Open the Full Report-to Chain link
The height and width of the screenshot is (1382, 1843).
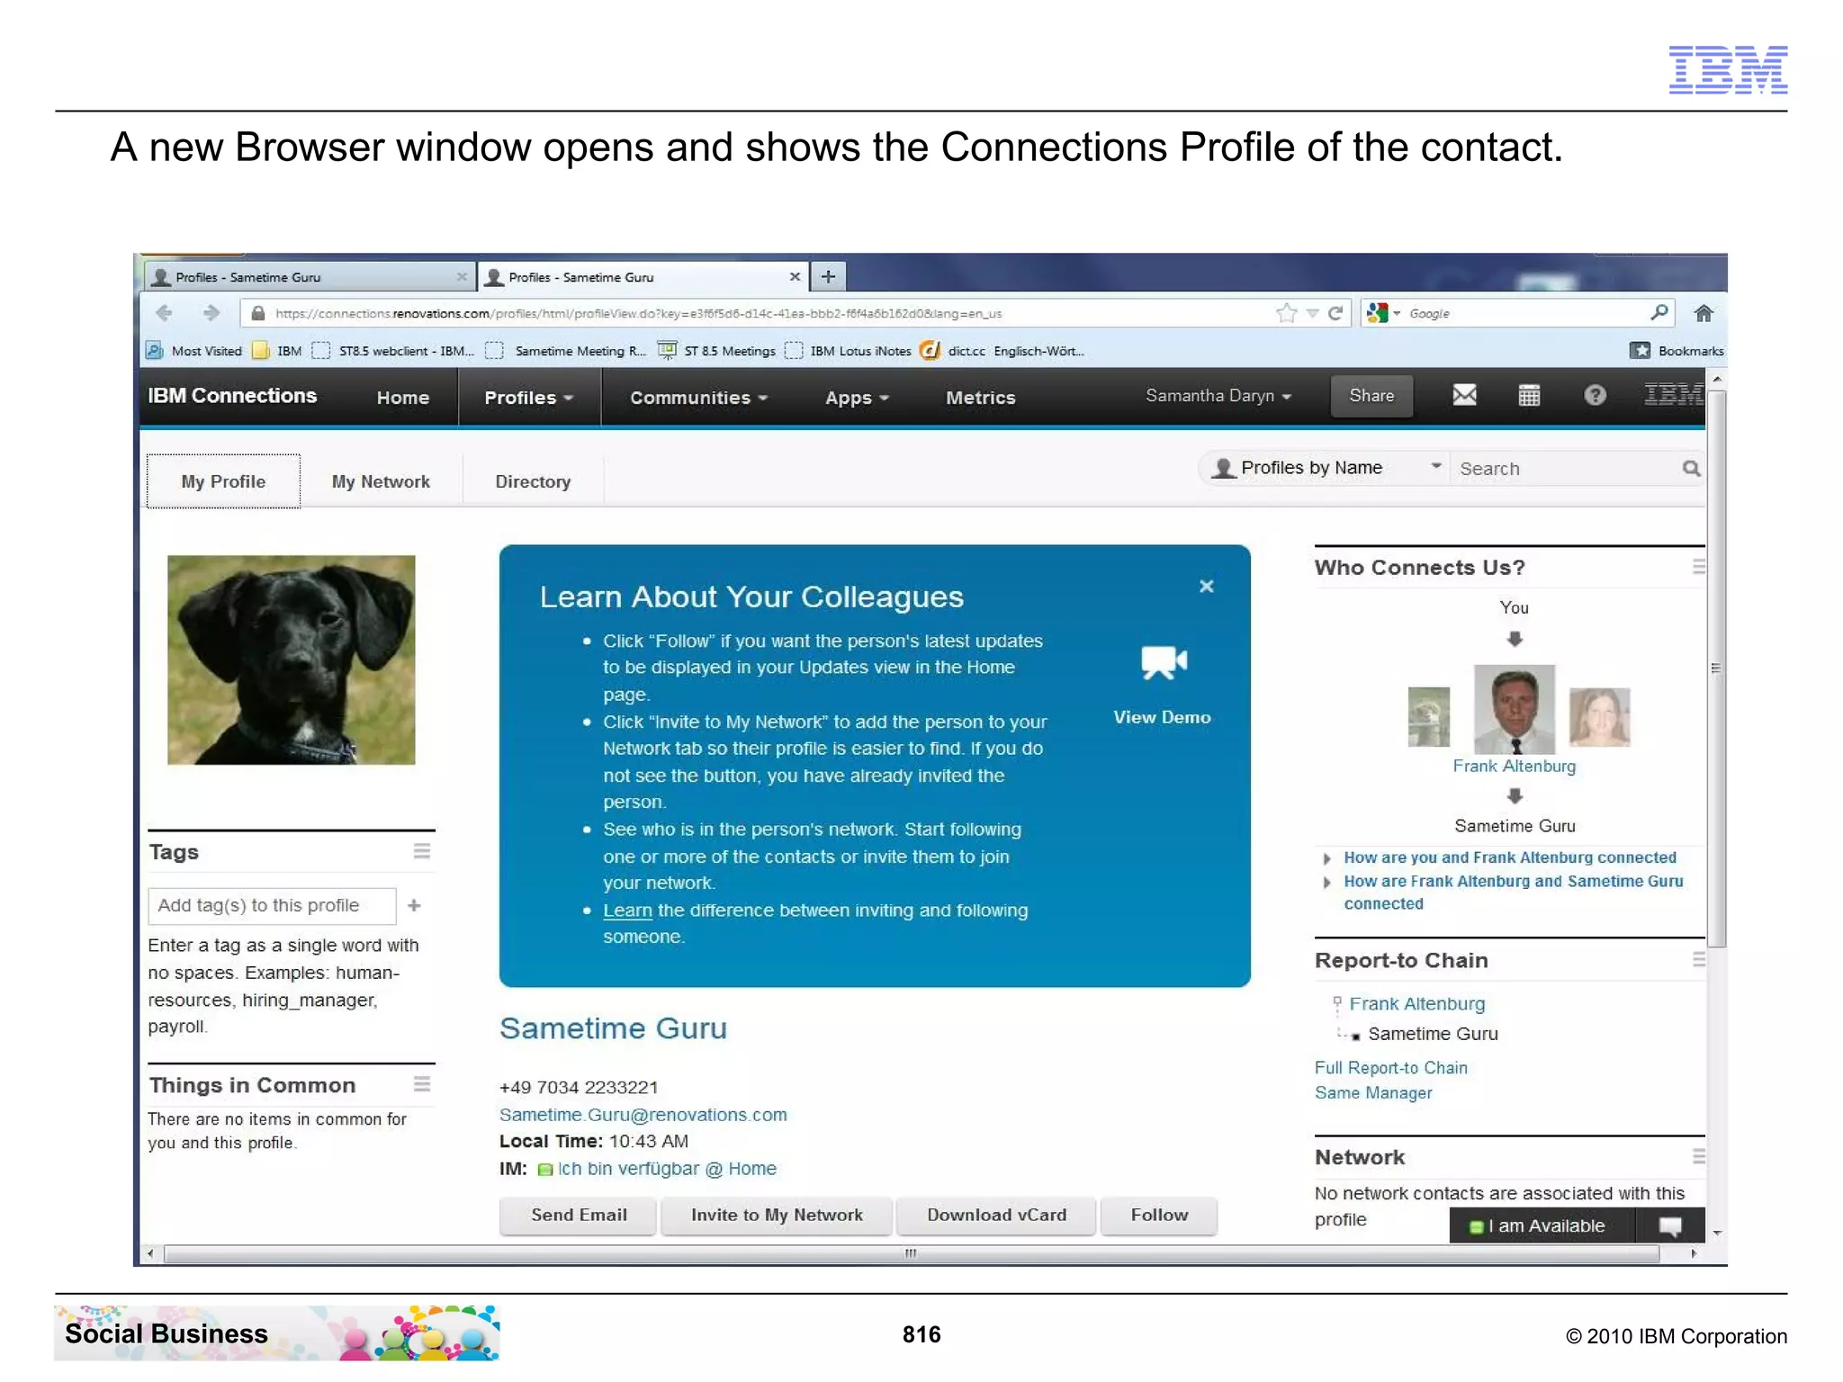pyautogui.click(x=1390, y=1068)
